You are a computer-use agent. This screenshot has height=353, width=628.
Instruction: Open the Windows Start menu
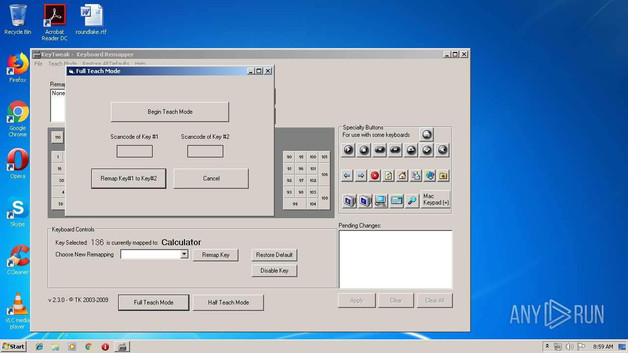coord(13,347)
